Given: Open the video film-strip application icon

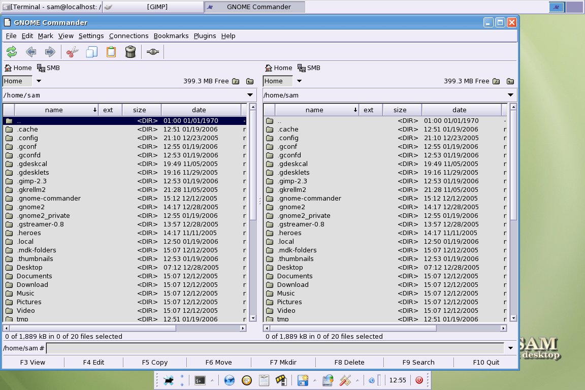Looking at the screenshot, I should tap(281, 380).
